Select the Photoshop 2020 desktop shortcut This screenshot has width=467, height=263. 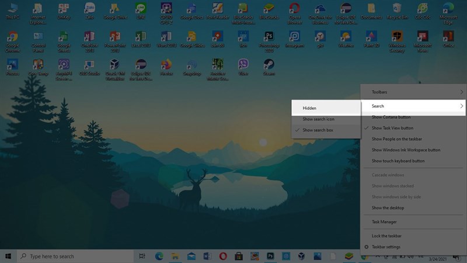[269, 41]
